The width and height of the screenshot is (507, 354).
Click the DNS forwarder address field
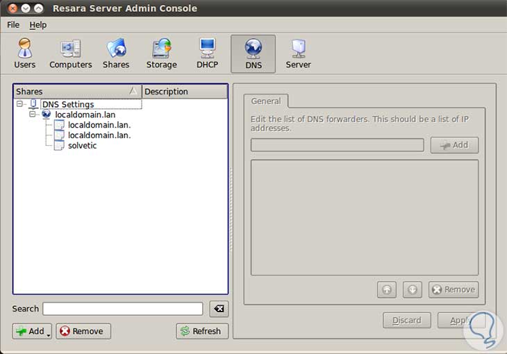[338, 145]
